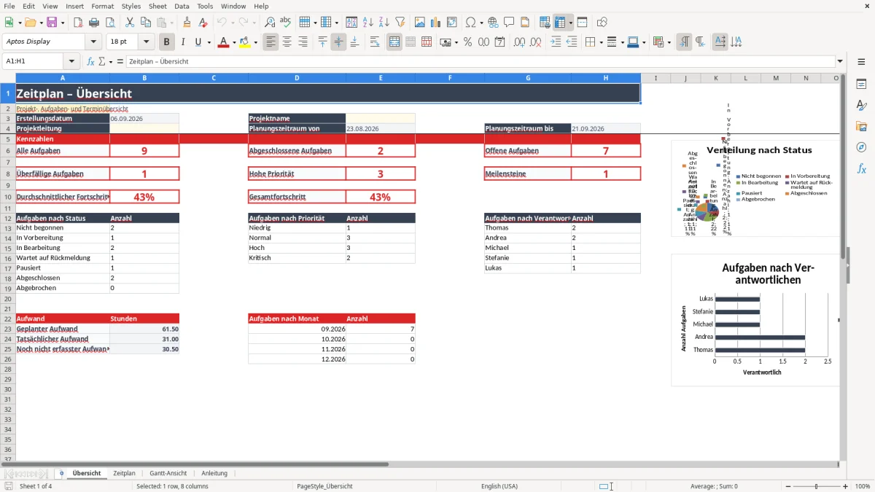Open the File menu
The height and width of the screenshot is (492, 875).
click(9, 6)
